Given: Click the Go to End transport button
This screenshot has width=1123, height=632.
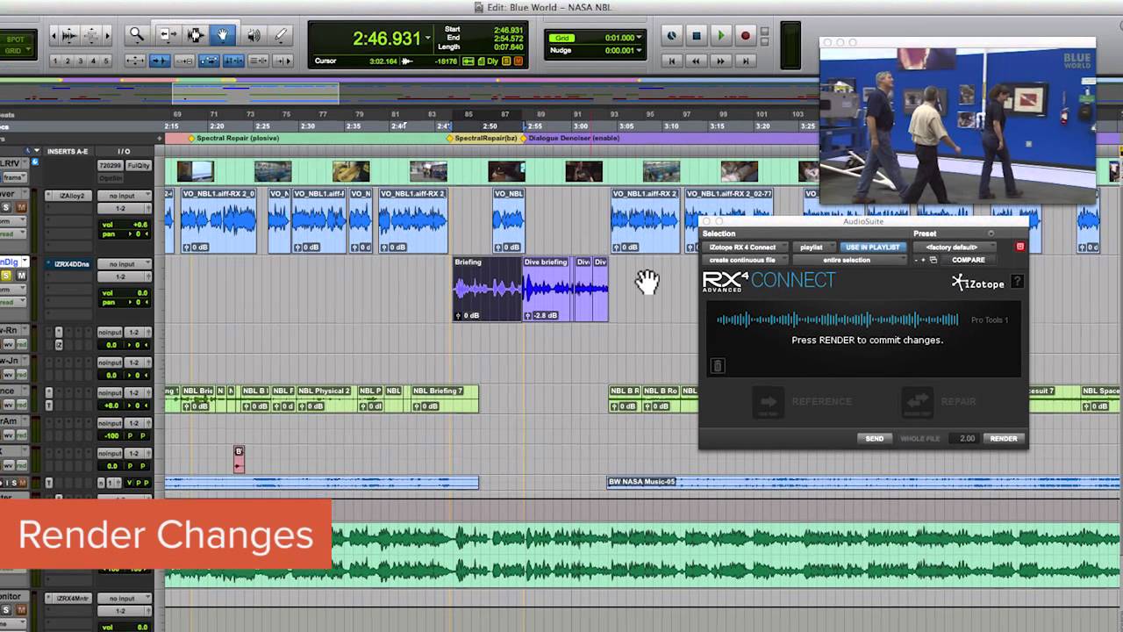Looking at the screenshot, I should coord(746,61).
